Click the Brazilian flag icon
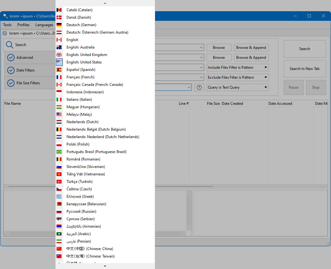331x269 pixels. coord(59,152)
